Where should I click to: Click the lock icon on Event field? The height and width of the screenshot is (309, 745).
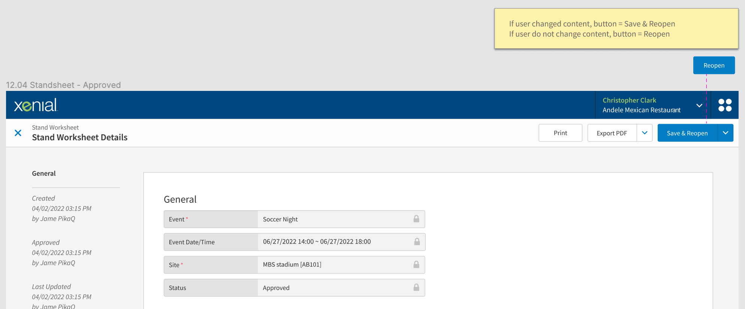point(416,219)
